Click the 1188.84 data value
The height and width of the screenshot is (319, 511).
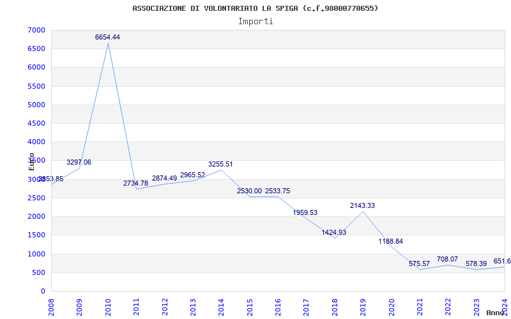[390, 241]
